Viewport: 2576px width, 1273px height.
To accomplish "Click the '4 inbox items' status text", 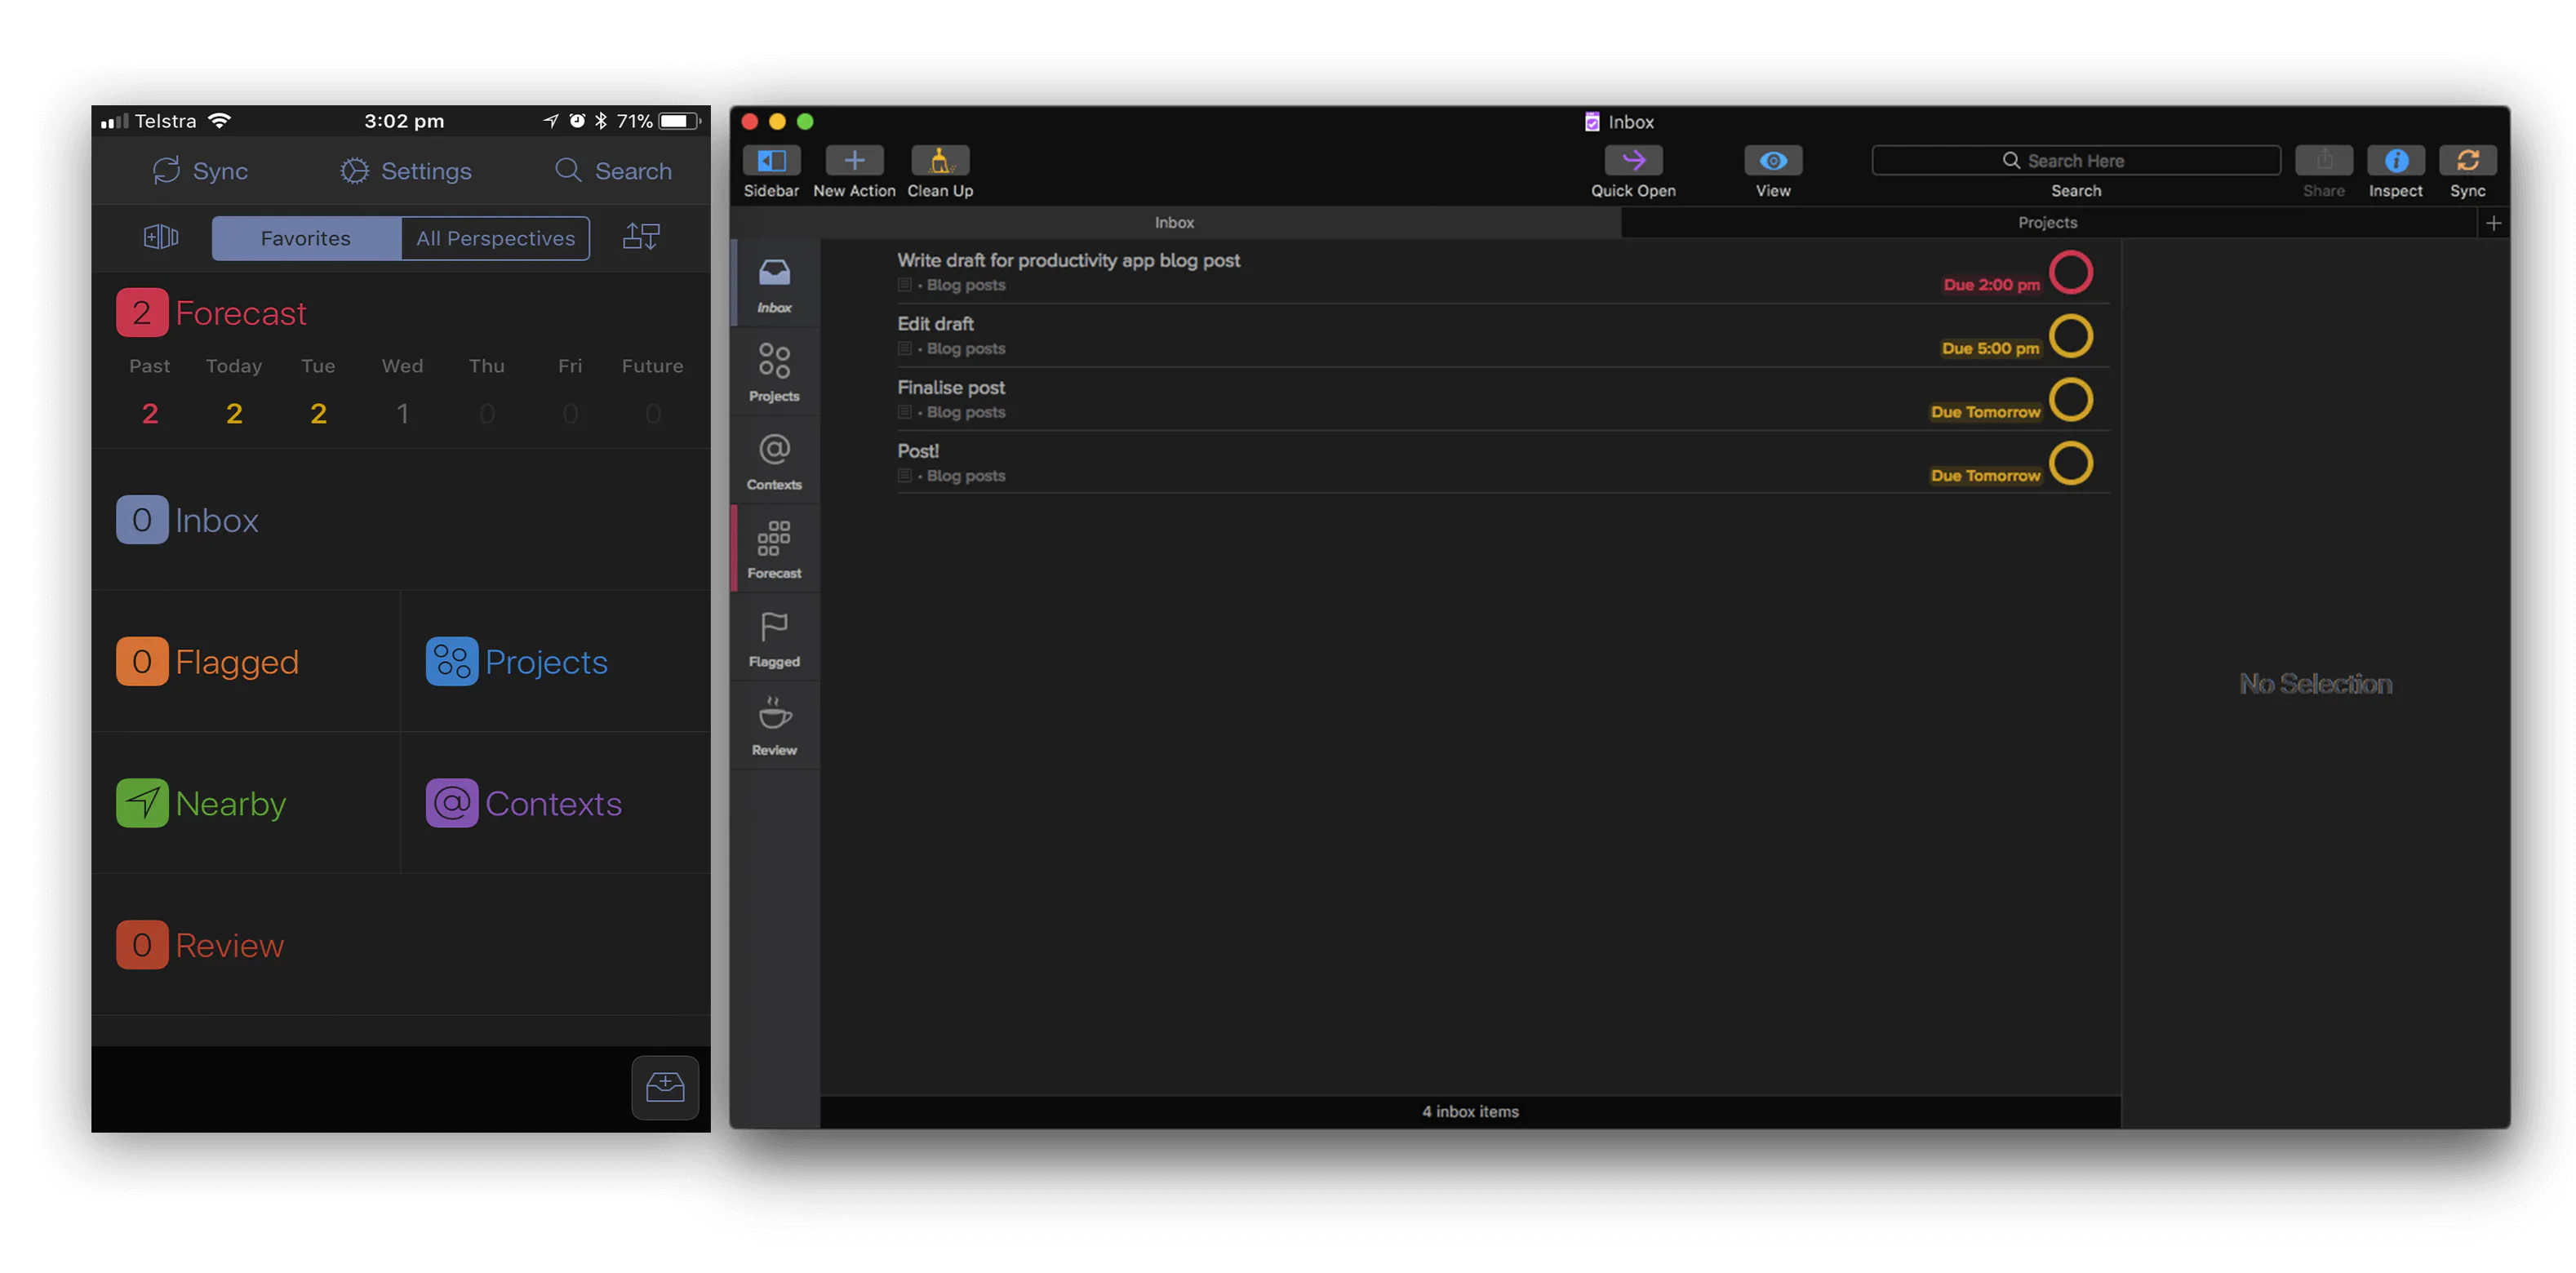I will [x=1470, y=1111].
